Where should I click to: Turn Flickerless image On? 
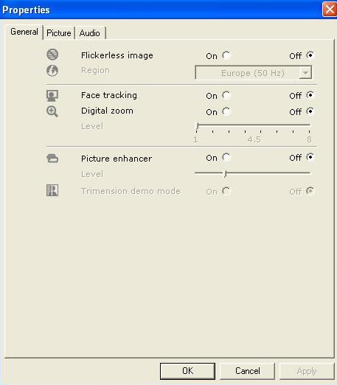pyautogui.click(x=226, y=55)
